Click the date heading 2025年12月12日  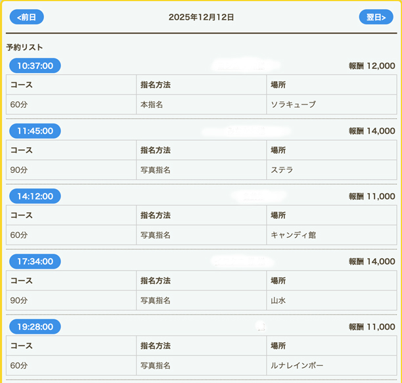(x=201, y=17)
